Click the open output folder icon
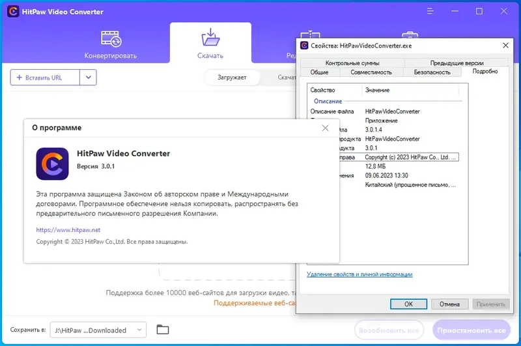Screen dimensions: 521x346 point(162,330)
